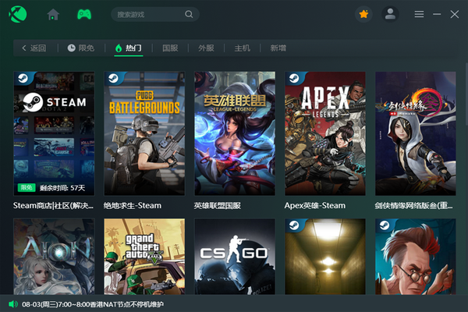
Task: Switch to the 国服 tab
Action: [170, 48]
